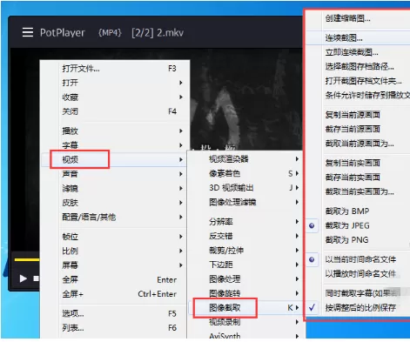The image size is (410, 342).
Task: Open the 分辨率 submenu
Action: (245, 222)
